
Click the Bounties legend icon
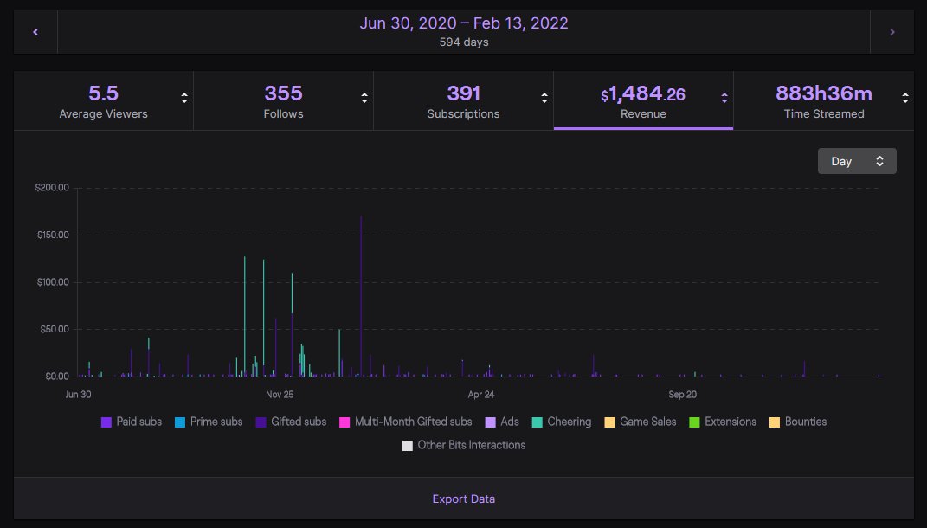776,422
